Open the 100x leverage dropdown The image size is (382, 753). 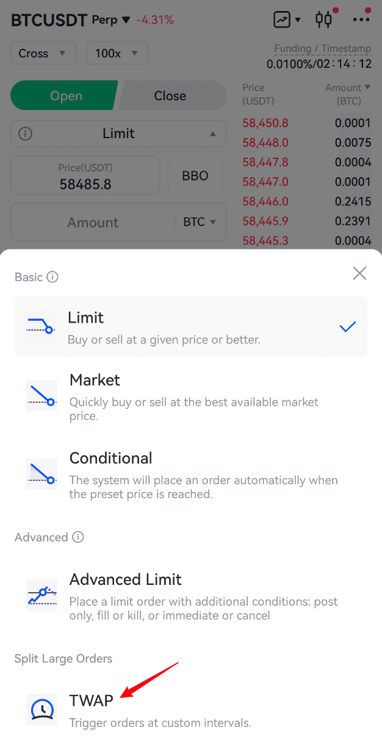(x=117, y=53)
